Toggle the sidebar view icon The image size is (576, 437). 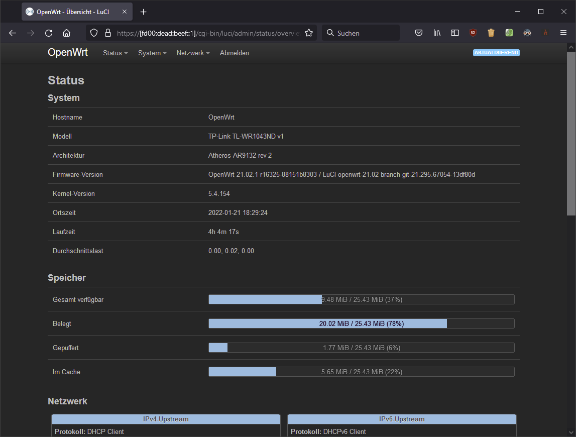[x=455, y=33]
